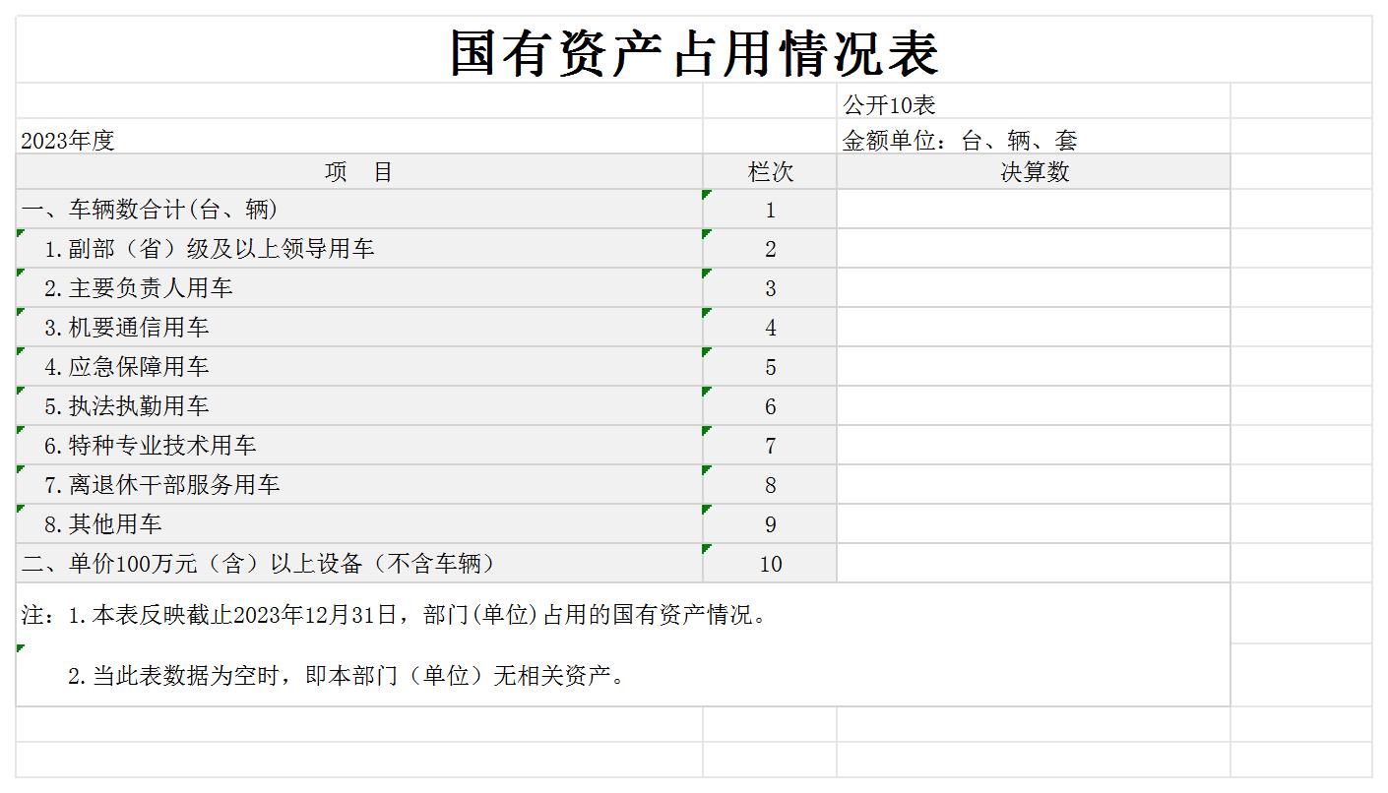Select the 栏次 cell containing number 10
The width and height of the screenshot is (1388, 793).
click(x=770, y=564)
